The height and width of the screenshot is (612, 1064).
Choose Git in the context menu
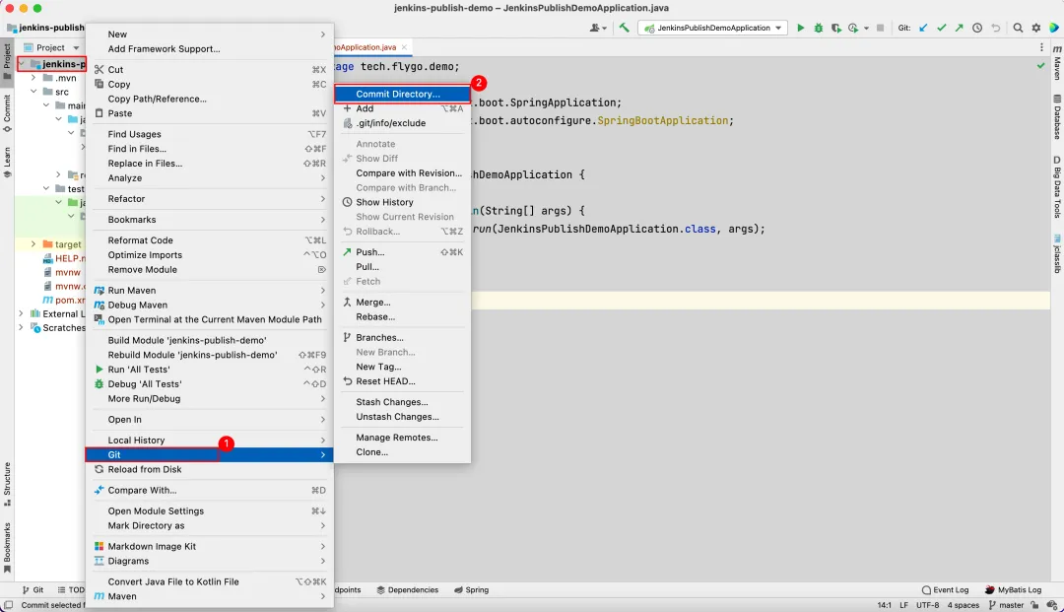tap(209, 454)
